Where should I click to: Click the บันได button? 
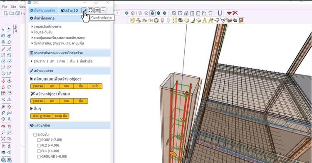coord(95,86)
